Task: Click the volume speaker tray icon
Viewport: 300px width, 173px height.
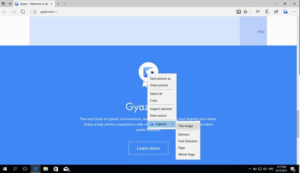Action: 265,169
